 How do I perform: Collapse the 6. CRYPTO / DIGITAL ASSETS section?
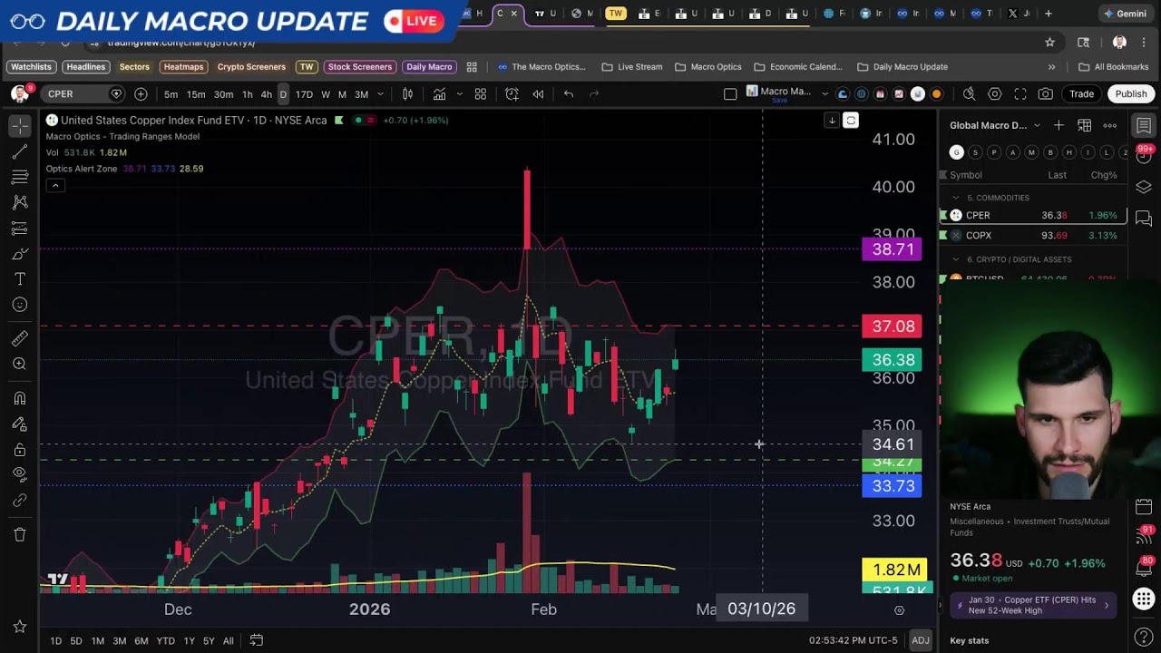pos(955,259)
